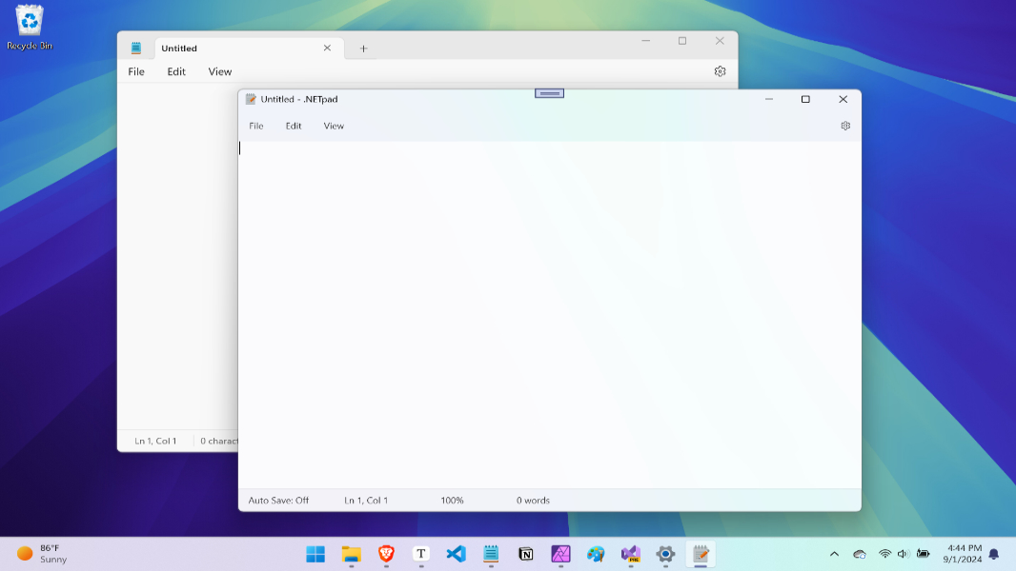This screenshot has height=571, width=1016.
Task: Click the 0 words counter in the status bar
Action: click(531, 499)
